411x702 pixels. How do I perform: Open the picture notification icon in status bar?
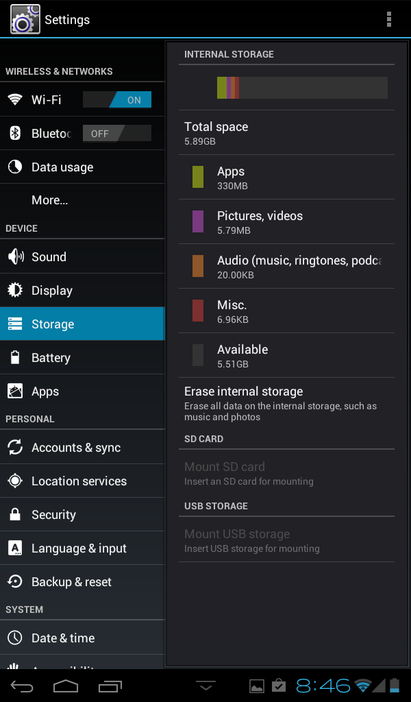click(257, 686)
